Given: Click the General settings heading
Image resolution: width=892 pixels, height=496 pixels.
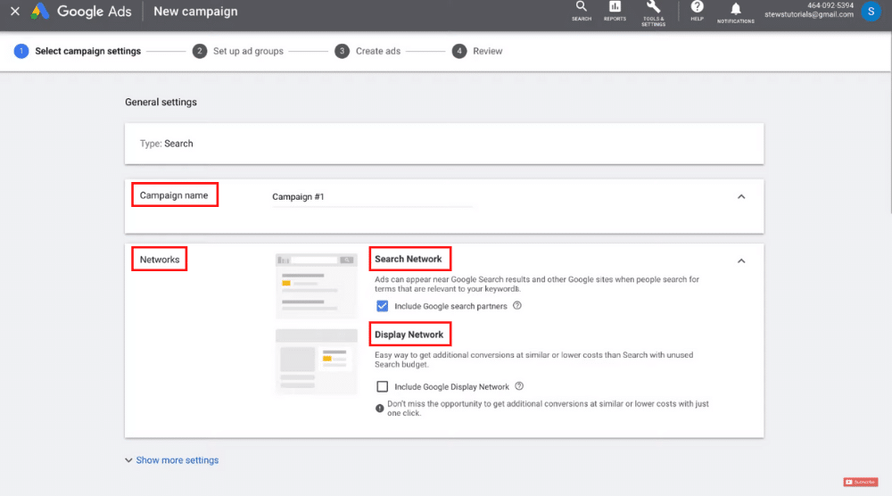Looking at the screenshot, I should click(x=161, y=103).
